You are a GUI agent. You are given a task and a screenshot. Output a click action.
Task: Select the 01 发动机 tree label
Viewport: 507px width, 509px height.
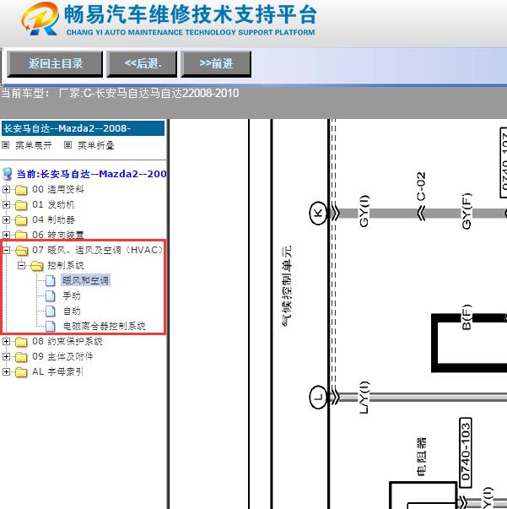coord(53,204)
